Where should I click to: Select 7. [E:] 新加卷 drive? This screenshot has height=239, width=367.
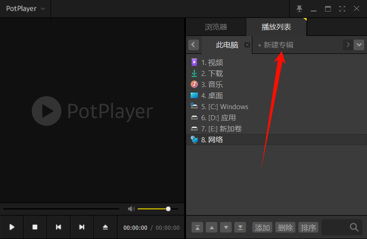276,129
